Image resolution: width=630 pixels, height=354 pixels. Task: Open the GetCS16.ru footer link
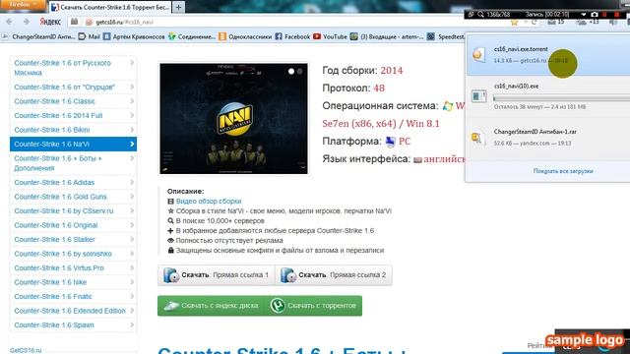[x=26, y=350]
